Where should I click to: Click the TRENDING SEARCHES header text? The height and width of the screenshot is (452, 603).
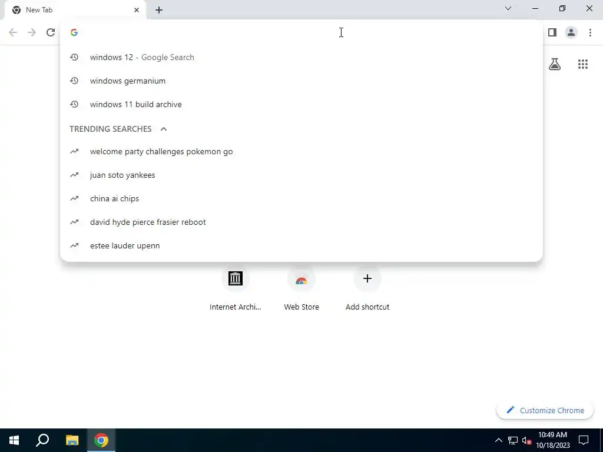click(110, 129)
